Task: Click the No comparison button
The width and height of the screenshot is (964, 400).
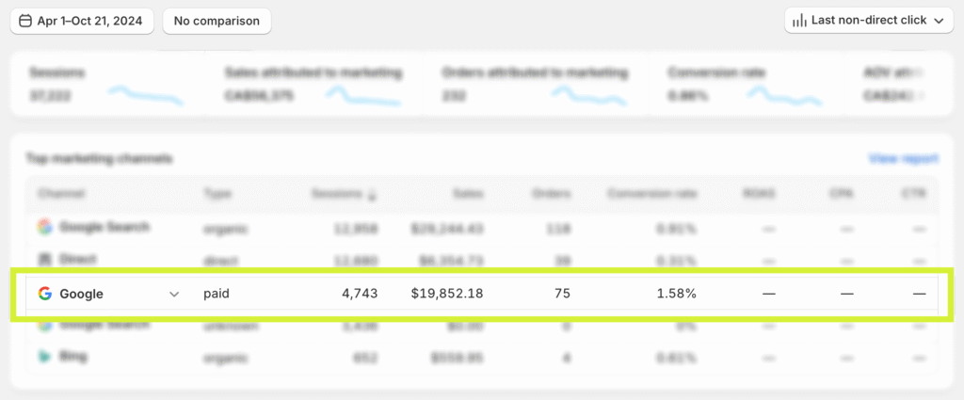Action: point(217,21)
